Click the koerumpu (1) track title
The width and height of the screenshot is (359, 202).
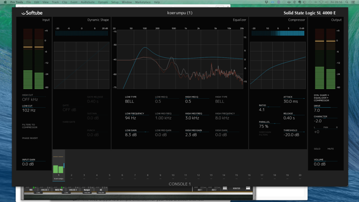[179, 13]
